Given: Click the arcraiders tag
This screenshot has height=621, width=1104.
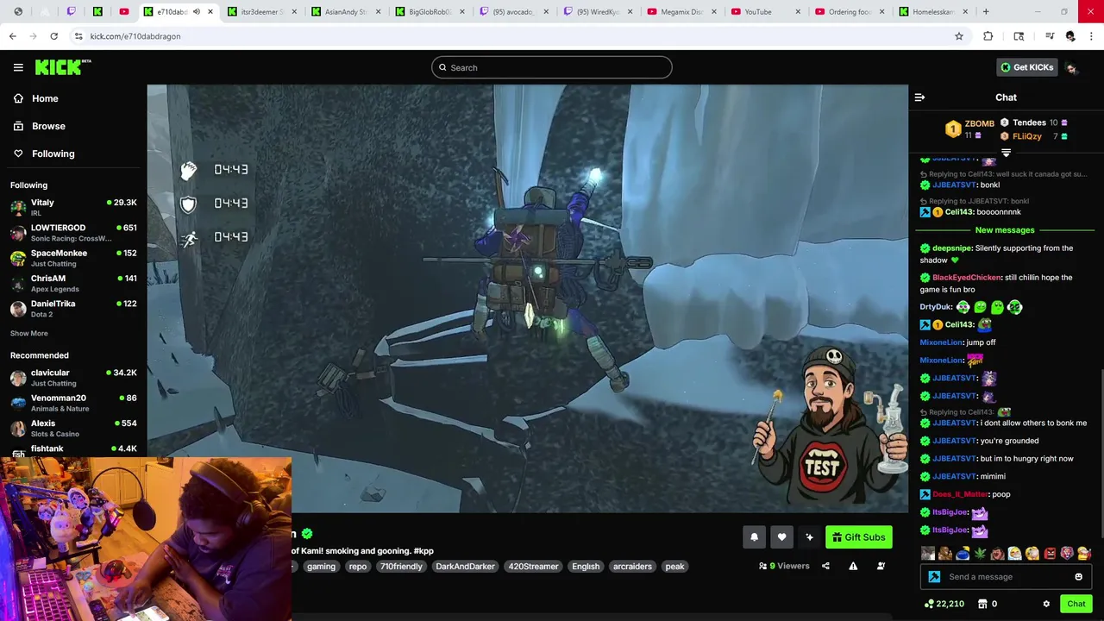Looking at the screenshot, I should click(x=632, y=567).
